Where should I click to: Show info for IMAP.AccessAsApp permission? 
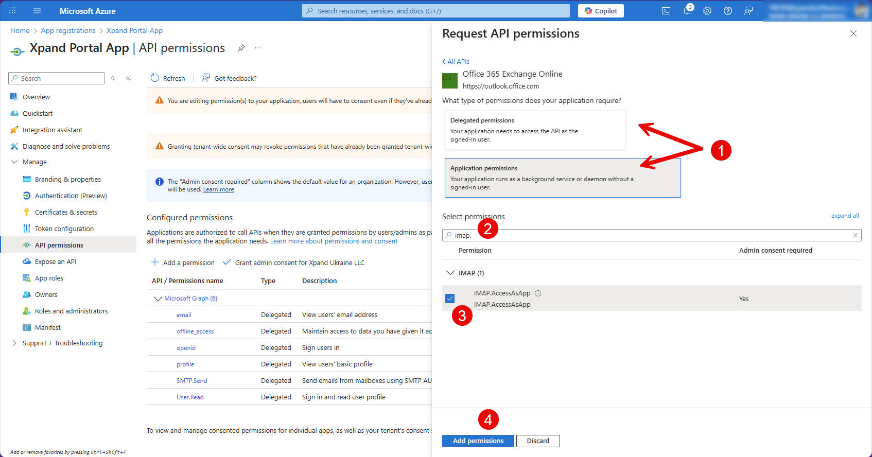538,293
